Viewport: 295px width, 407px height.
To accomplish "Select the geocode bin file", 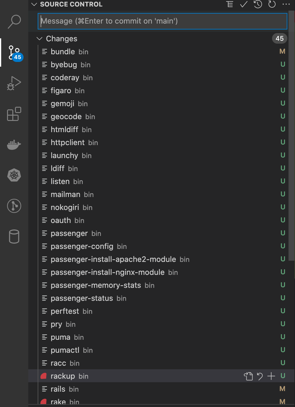I will (x=161, y=116).
